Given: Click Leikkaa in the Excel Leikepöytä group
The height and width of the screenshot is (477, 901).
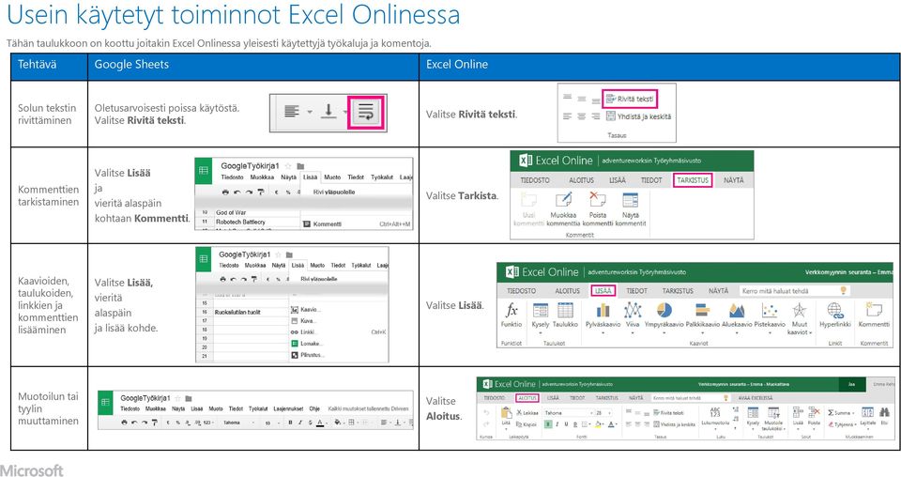Looking at the screenshot, I should tap(527, 412).
